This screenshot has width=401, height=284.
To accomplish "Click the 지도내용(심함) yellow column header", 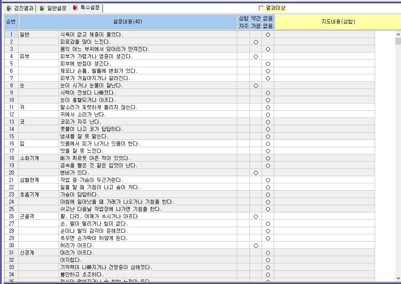I will click(338, 22).
